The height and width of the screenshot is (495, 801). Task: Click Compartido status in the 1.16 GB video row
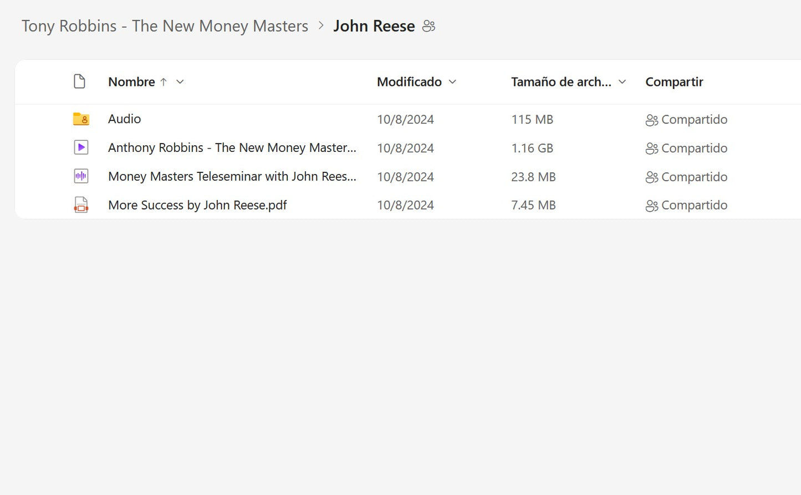tap(693, 148)
